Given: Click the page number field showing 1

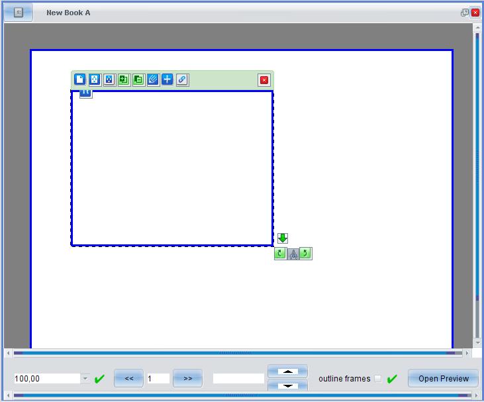Looking at the screenshot, I should 158,379.
